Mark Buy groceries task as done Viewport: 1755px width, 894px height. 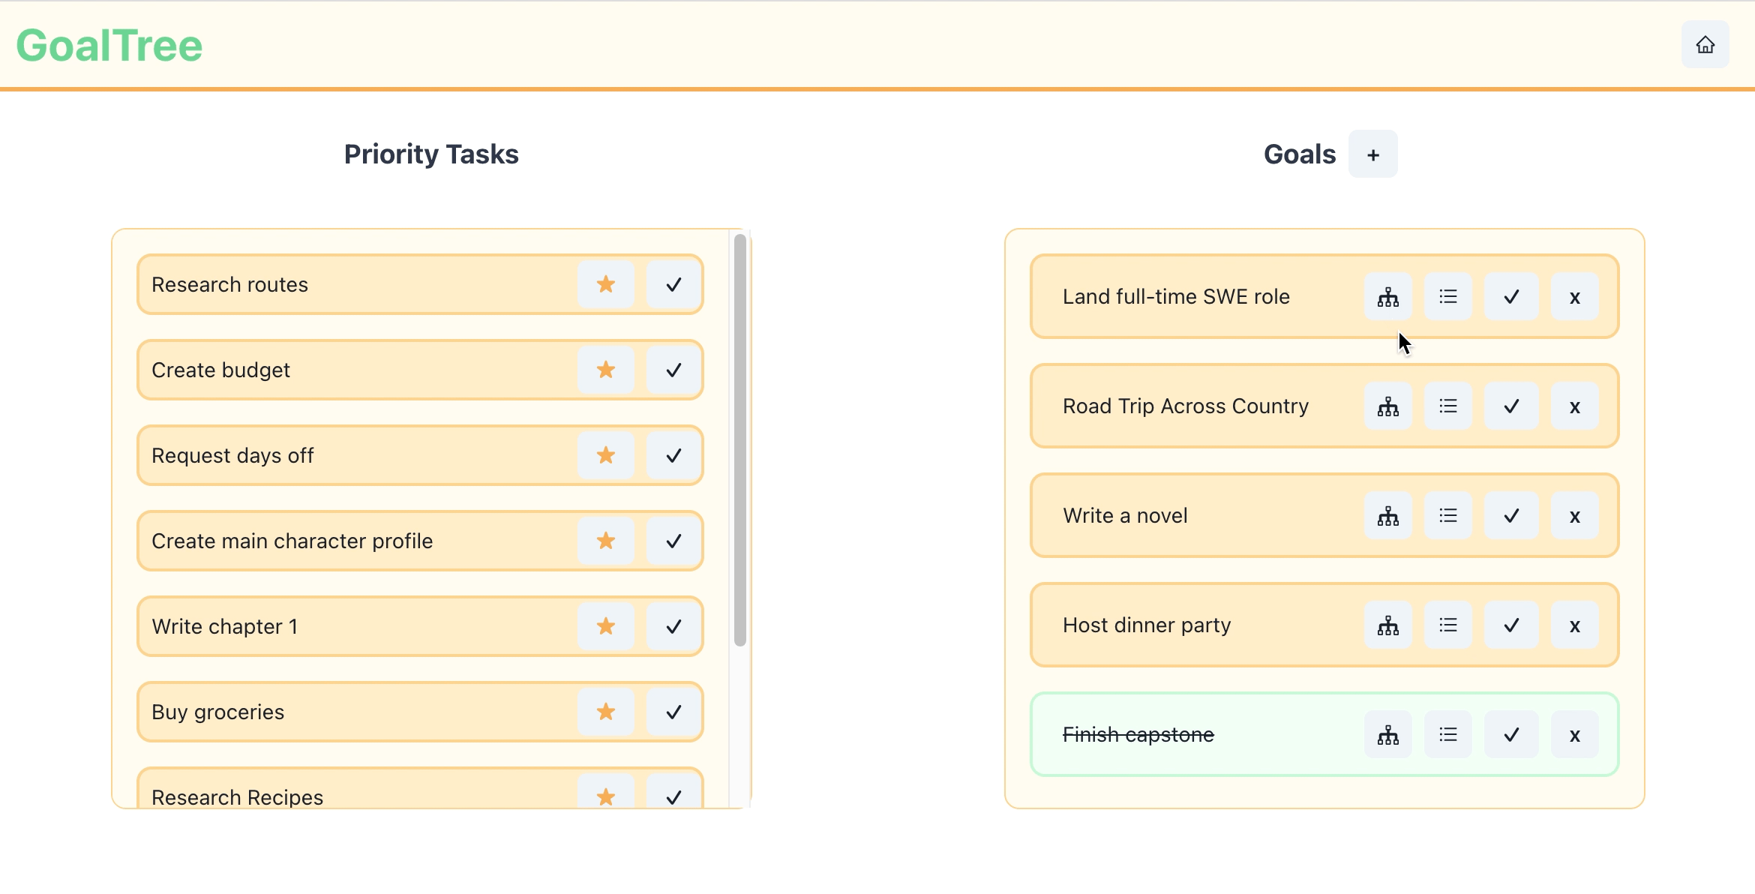(x=673, y=712)
